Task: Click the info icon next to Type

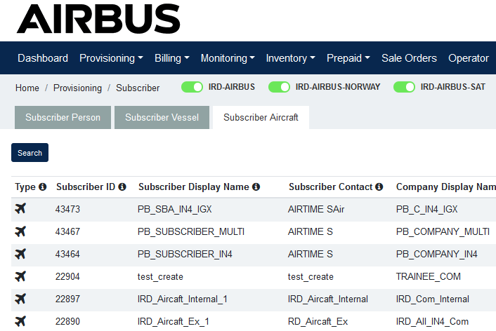Action: [42, 187]
